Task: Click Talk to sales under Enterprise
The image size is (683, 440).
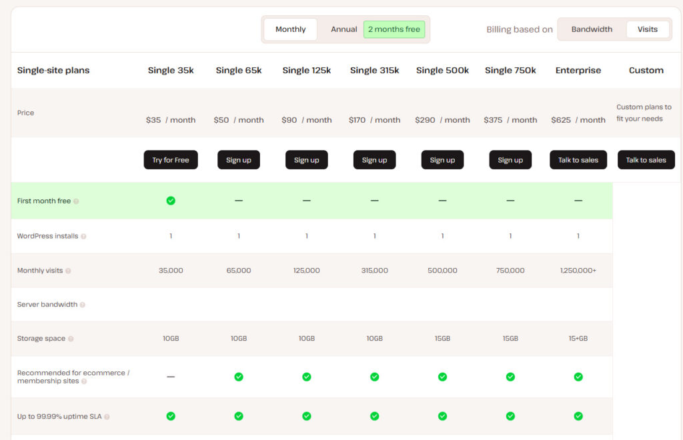Action: (578, 160)
